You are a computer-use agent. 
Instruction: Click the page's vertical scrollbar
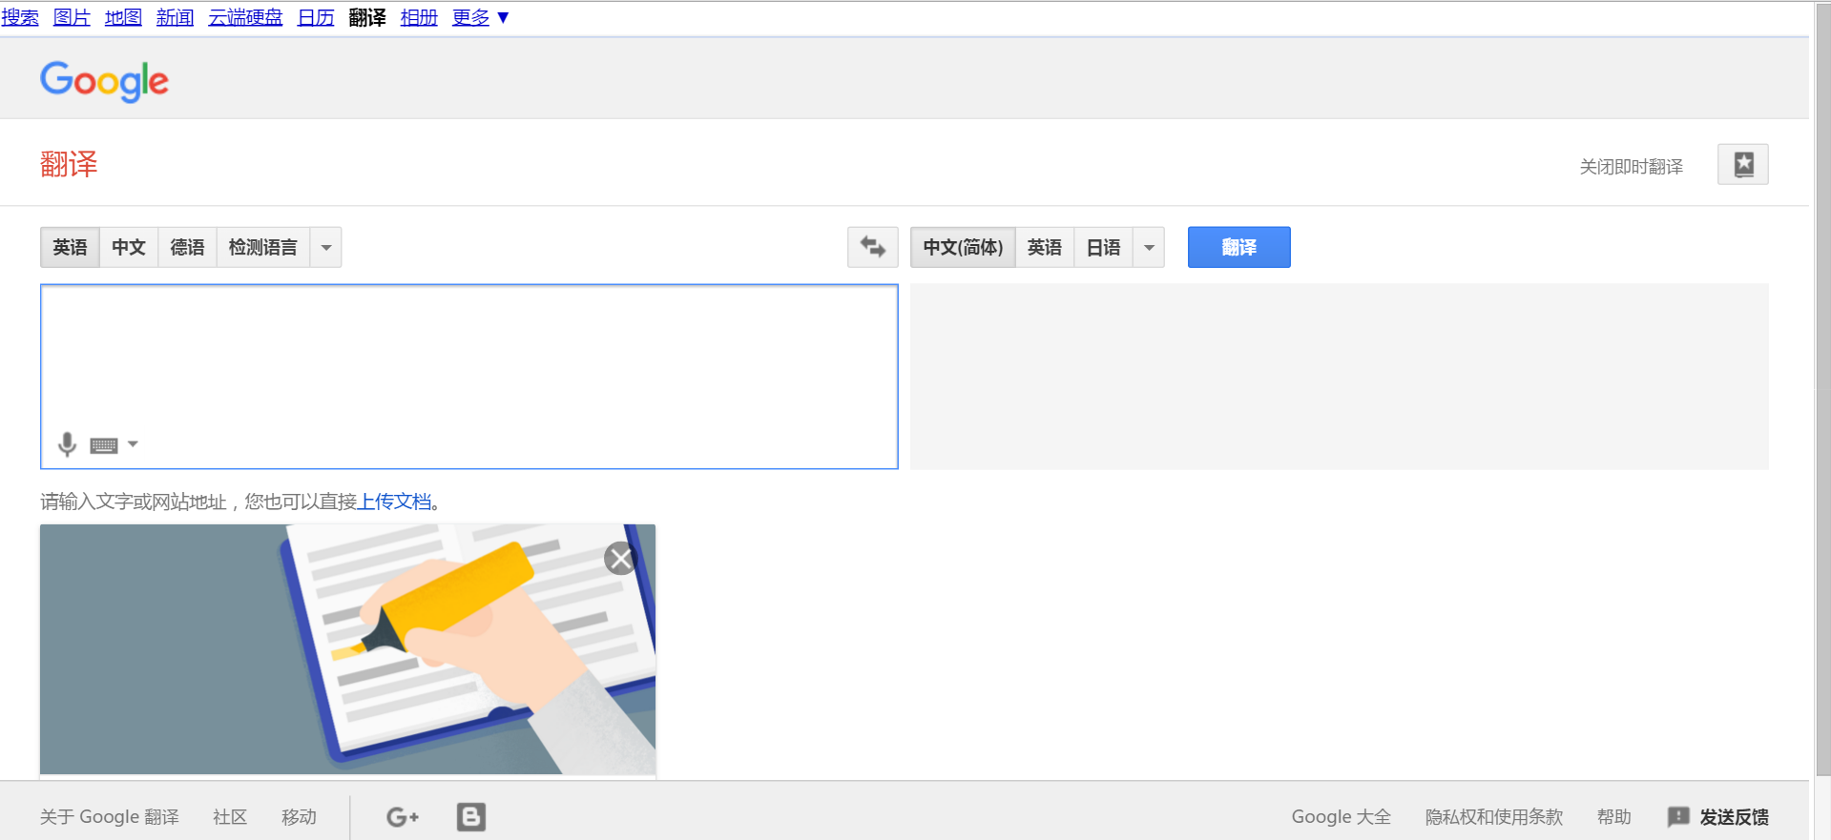(x=1822, y=388)
